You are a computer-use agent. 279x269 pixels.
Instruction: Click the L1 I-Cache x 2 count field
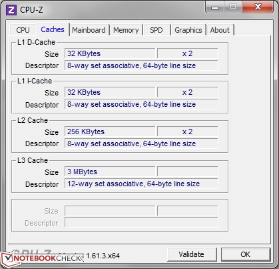click(x=188, y=92)
